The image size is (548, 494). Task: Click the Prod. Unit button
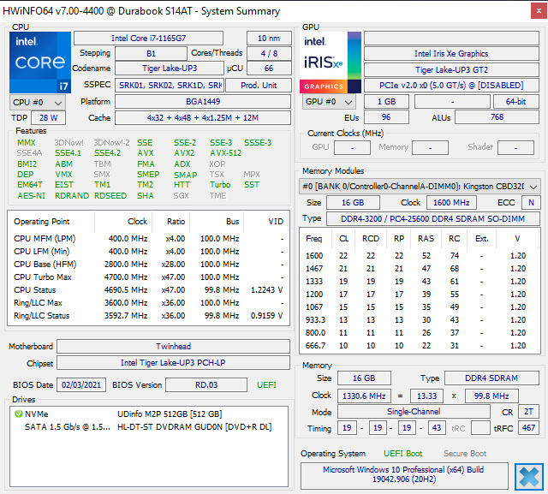258,86
